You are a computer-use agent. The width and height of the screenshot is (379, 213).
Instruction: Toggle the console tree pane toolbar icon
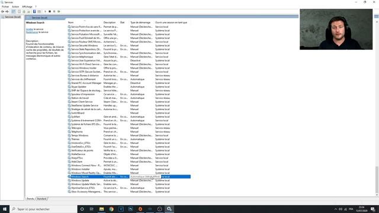point(14,12)
